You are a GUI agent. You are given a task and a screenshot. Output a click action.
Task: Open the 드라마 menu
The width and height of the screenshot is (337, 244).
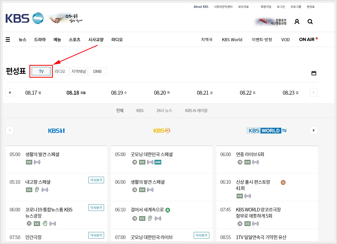coord(40,40)
